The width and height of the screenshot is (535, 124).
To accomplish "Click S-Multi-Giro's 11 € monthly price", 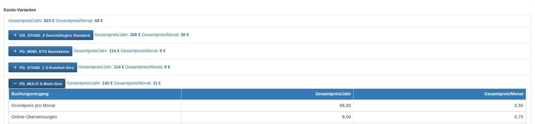I will coord(157,83).
